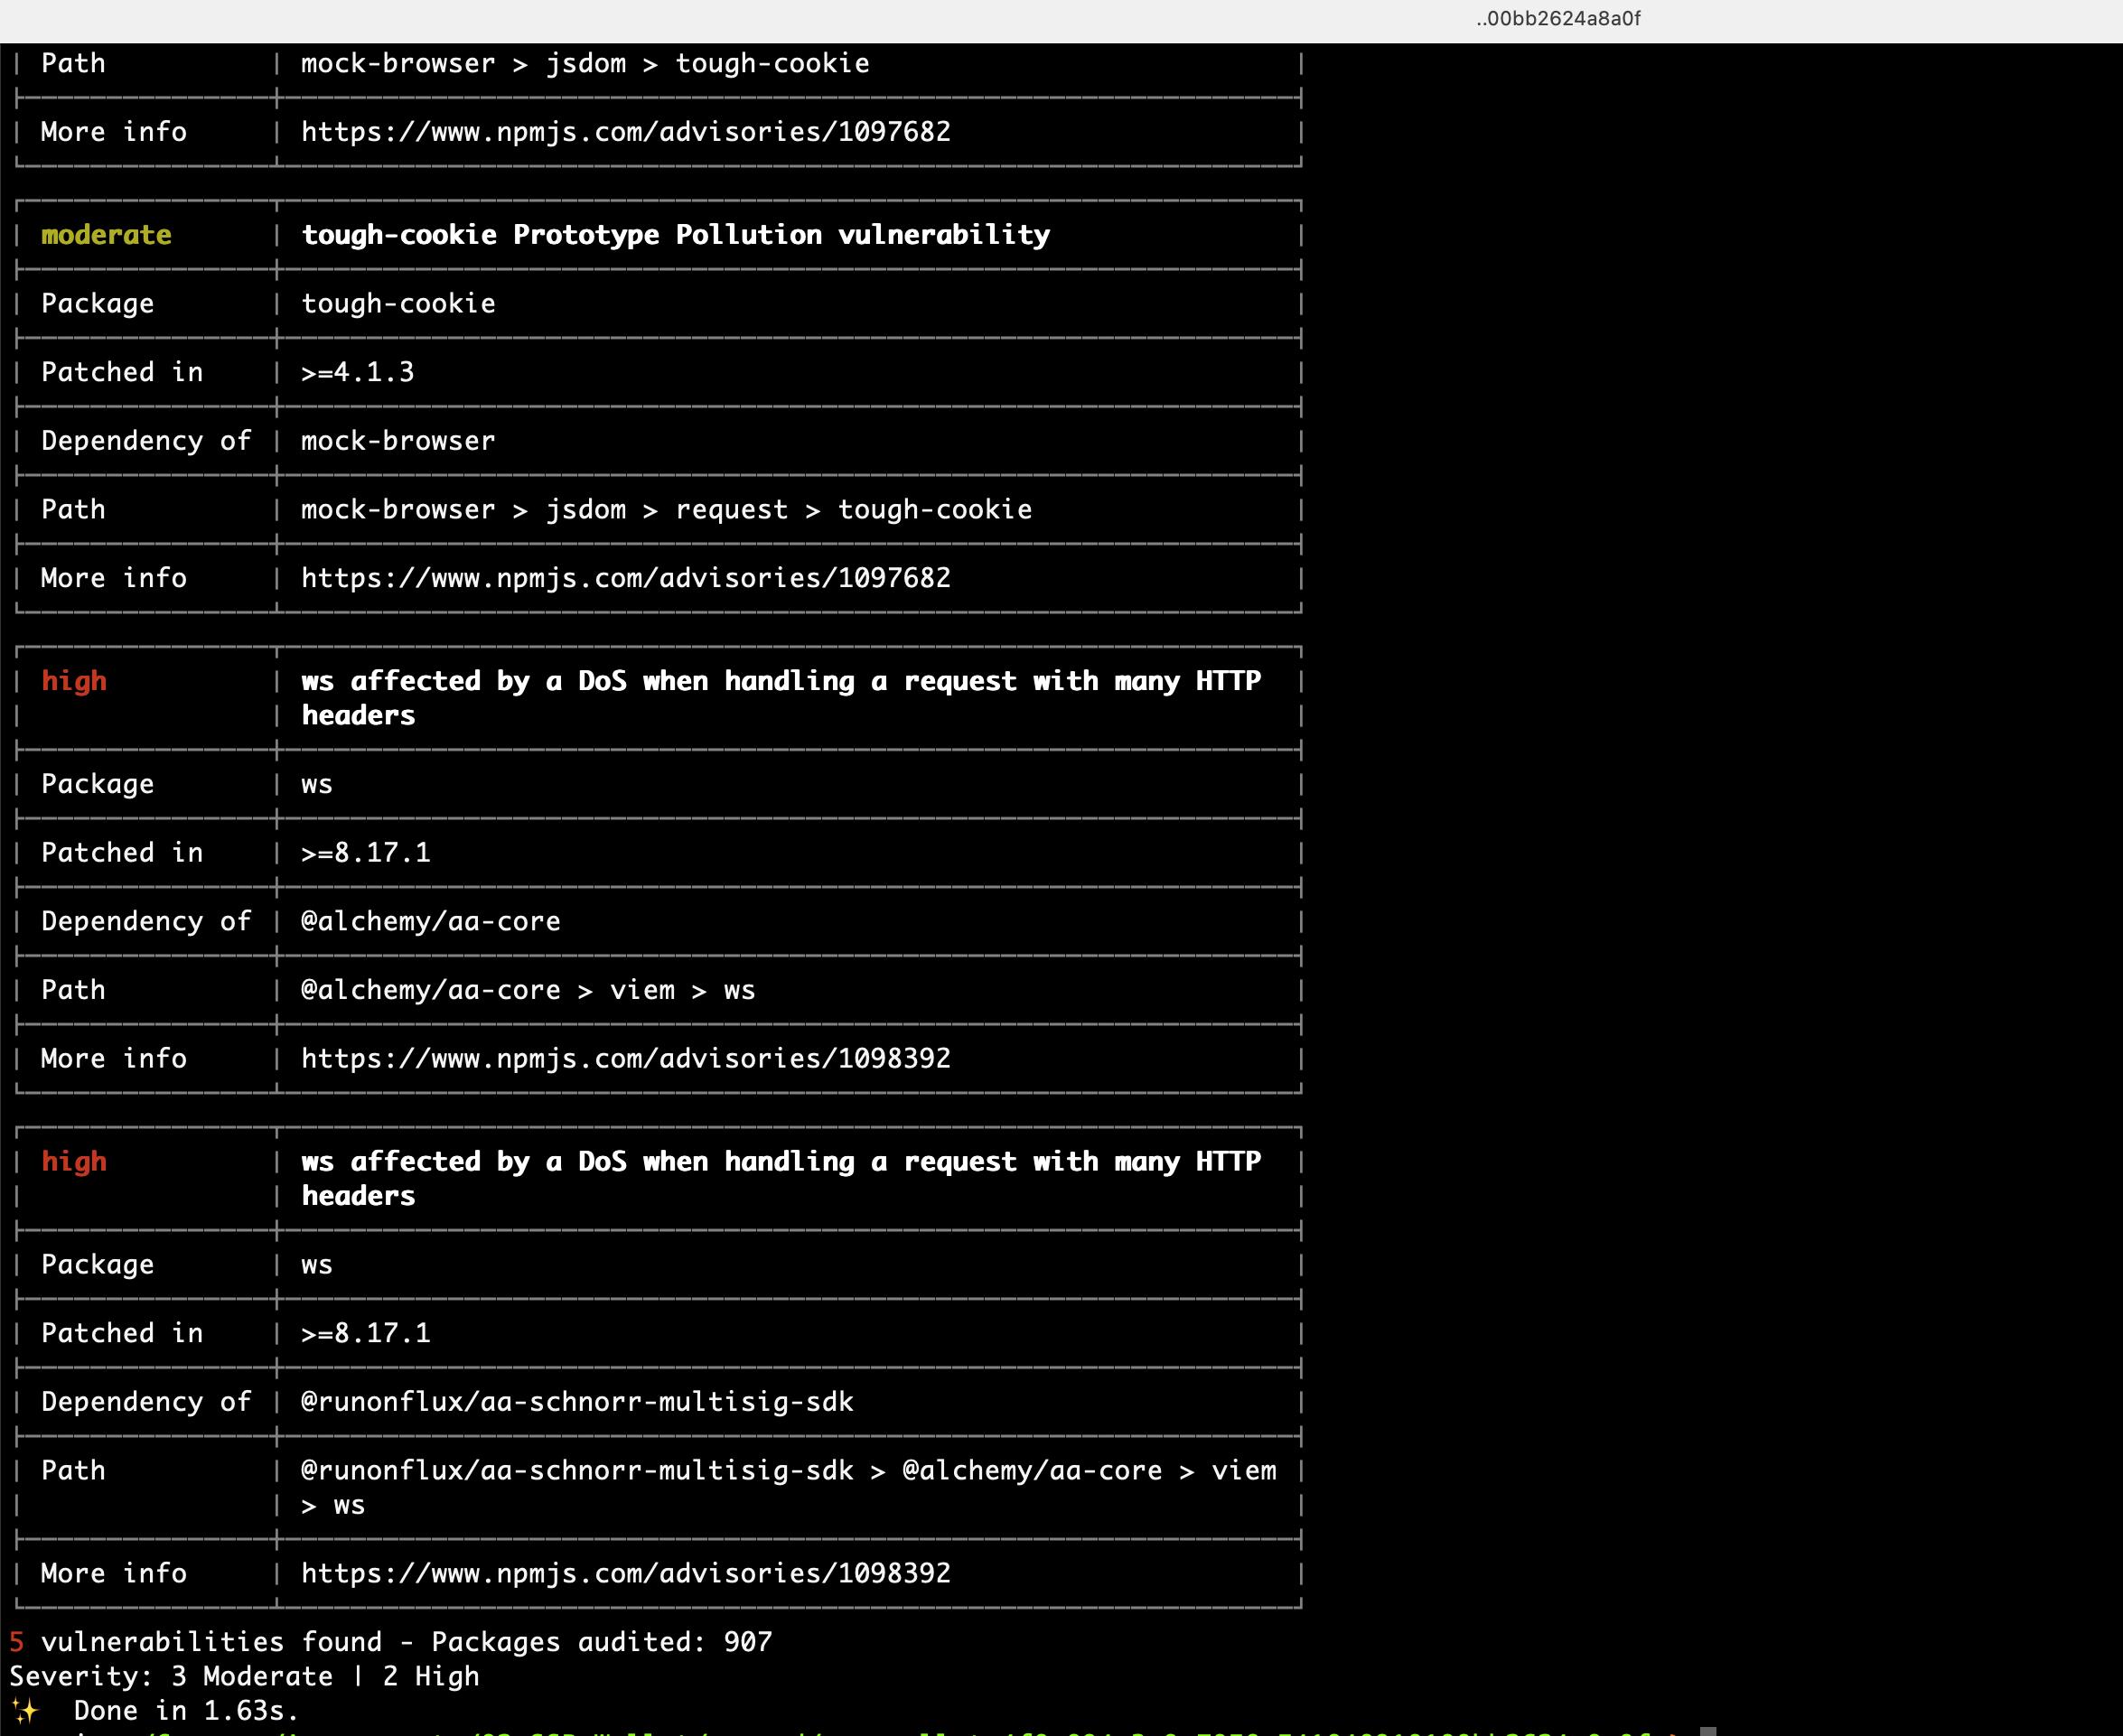Select the Package field for tough-cookie
Image resolution: width=2123 pixels, height=1736 pixels.
pos(397,303)
